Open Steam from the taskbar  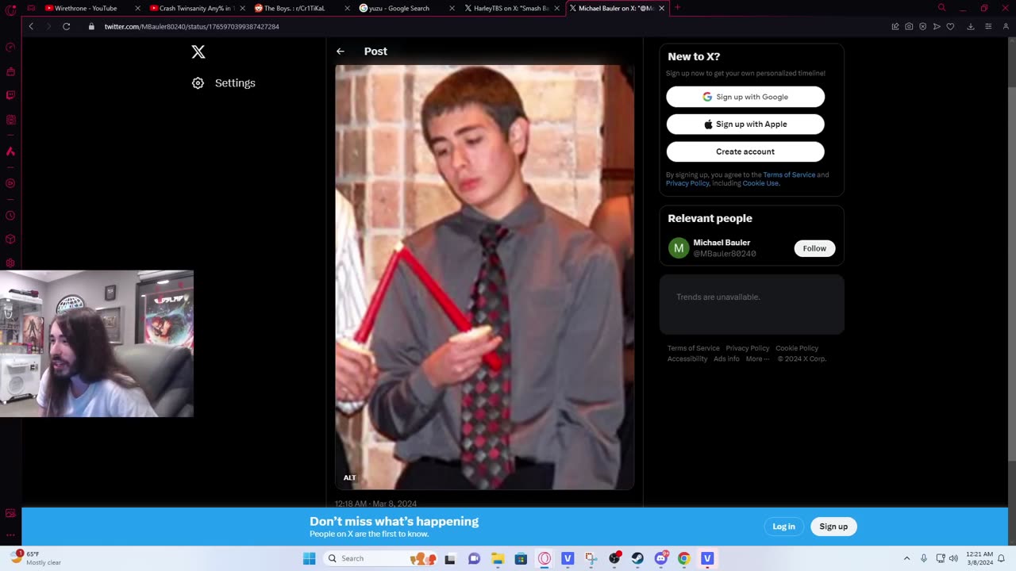(x=637, y=558)
